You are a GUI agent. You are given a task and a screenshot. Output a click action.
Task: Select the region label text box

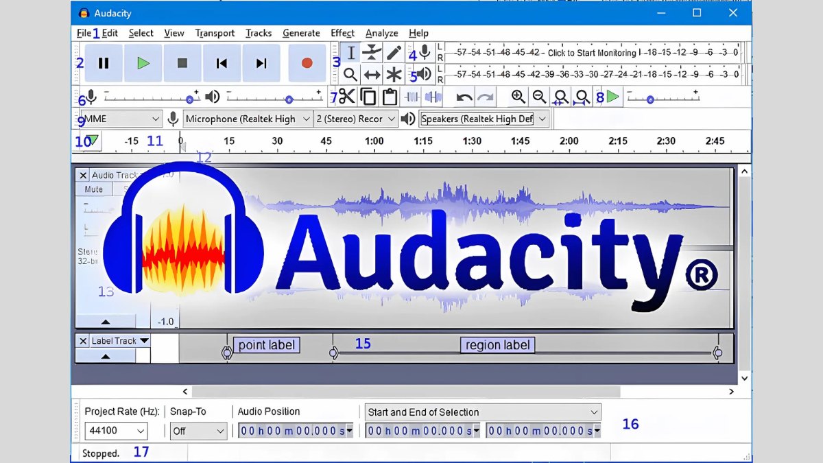(498, 345)
